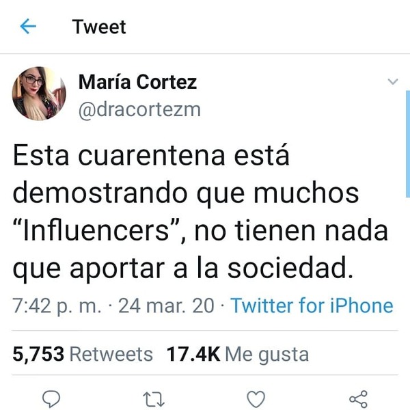View the 5,753 Retweets list
Viewport: 410px width, 410px height.
click(83, 354)
